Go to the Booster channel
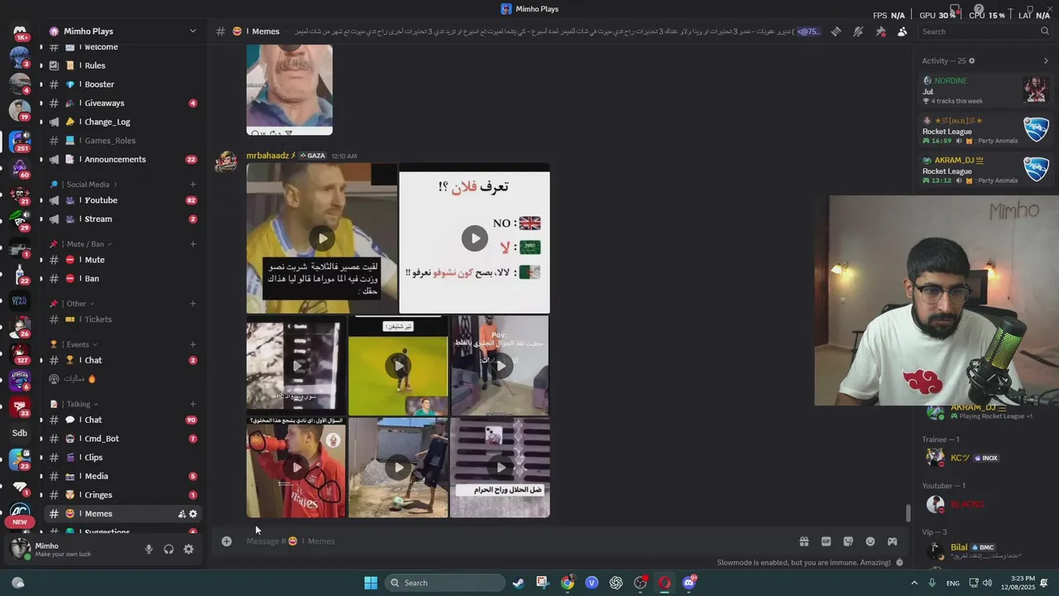 click(122, 84)
